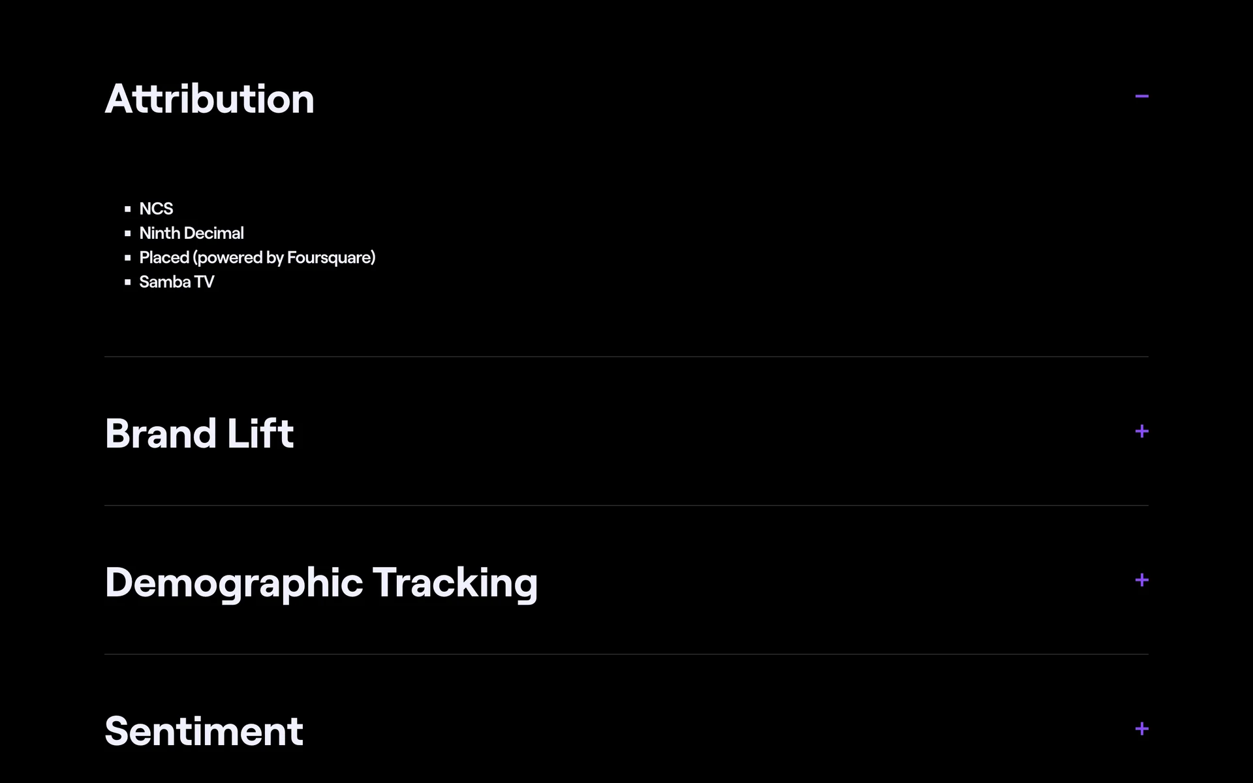Click the plus icon beside Demographic Tracking
1253x783 pixels.
pos(1141,580)
